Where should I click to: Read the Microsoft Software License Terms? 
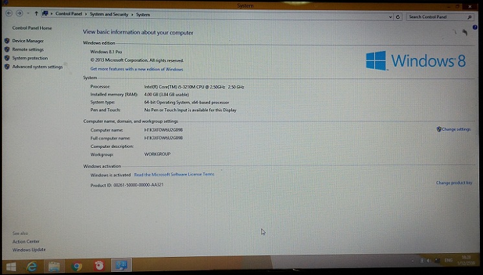click(x=174, y=174)
